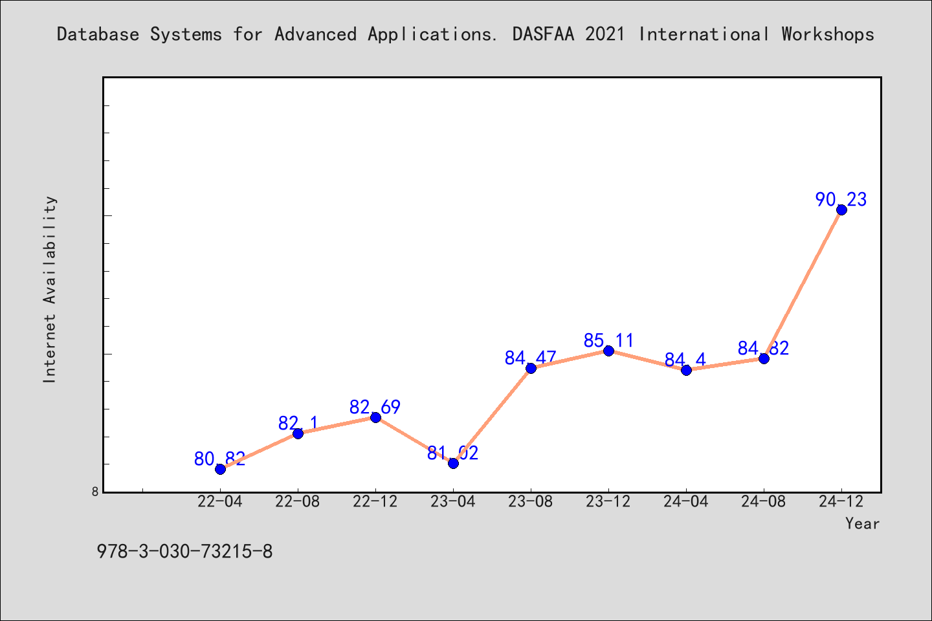This screenshot has height=621, width=932.
Task: Click the 22-04 x-axis tick label
Action: coord(220,502)
